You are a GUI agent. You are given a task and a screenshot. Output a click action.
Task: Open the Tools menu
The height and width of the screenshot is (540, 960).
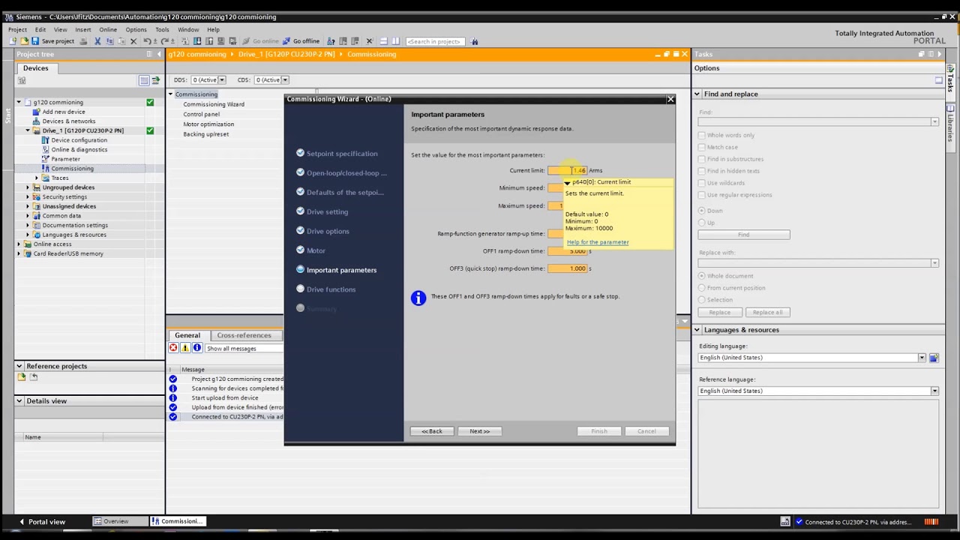pyautogui.click(x=162, y=30)
